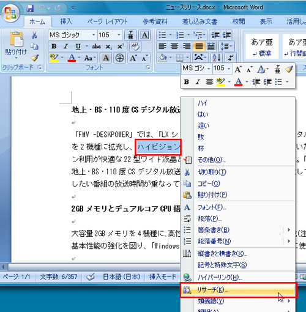The width and height of the screenshot is (306, 312).
Task: Click the enclose characters border A icon
Action: [x=144, y=35]
